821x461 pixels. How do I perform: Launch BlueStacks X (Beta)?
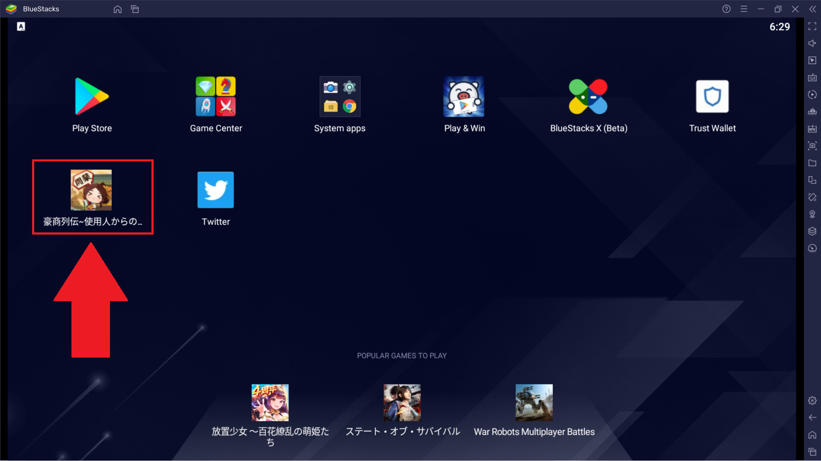[588, 97]
